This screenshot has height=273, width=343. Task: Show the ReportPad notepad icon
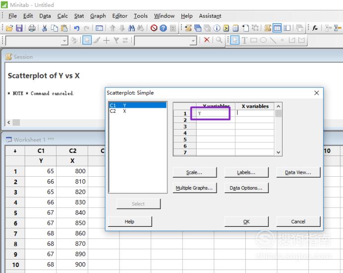(x=235, y=28)
